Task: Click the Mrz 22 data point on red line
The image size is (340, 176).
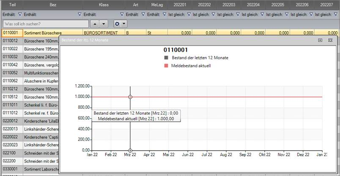Action: pyautogui.click(x=130, y=97)
